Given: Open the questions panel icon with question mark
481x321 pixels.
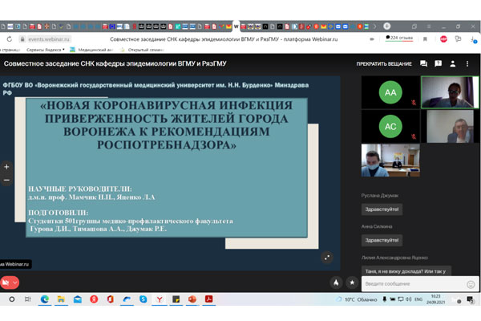Looking at the screenshot, I should click(438, 63).
